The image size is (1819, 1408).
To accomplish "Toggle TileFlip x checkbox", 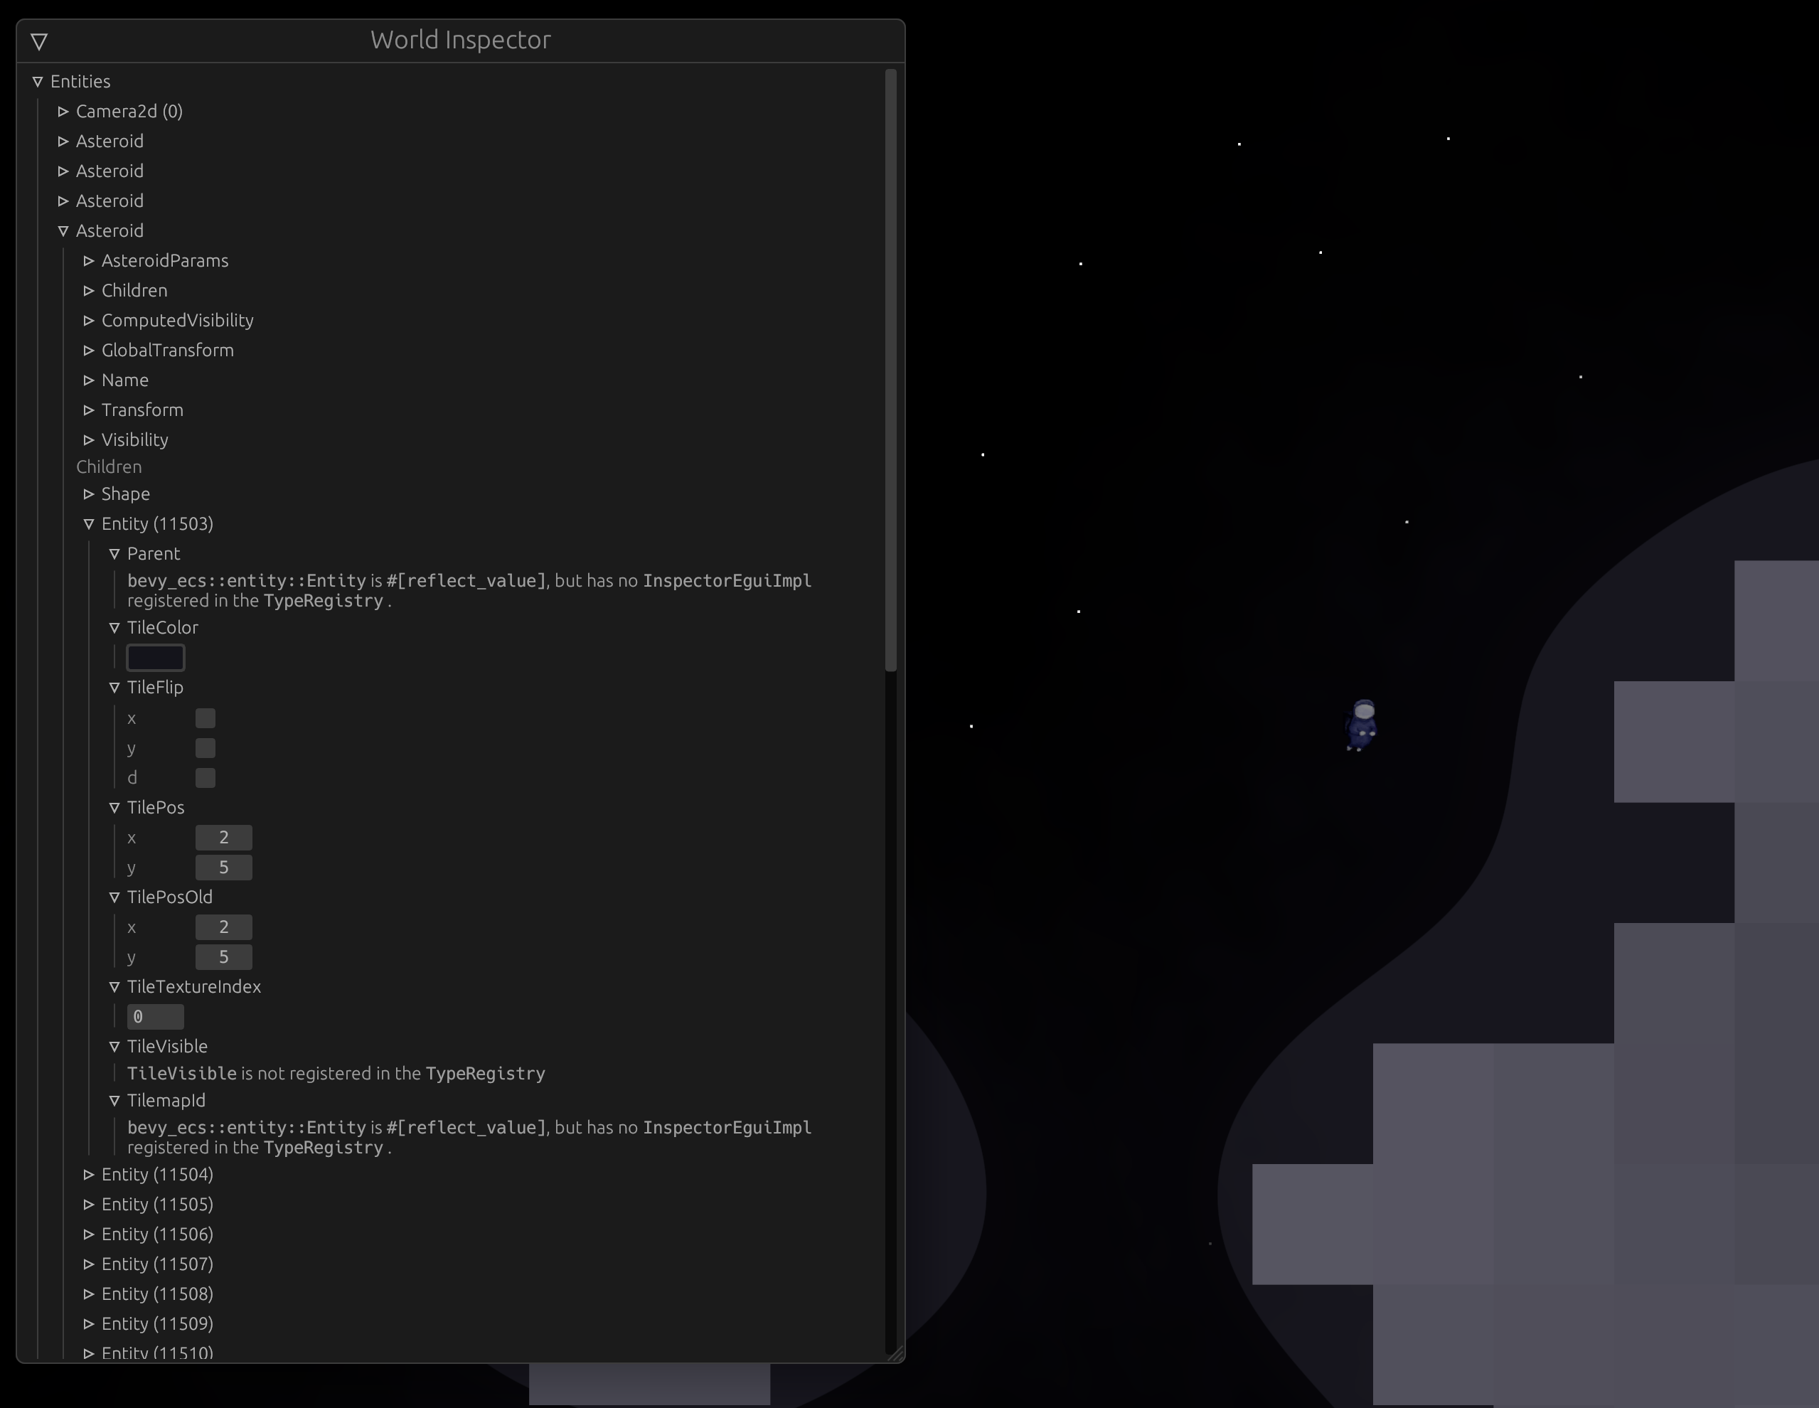I will (205, 718).
